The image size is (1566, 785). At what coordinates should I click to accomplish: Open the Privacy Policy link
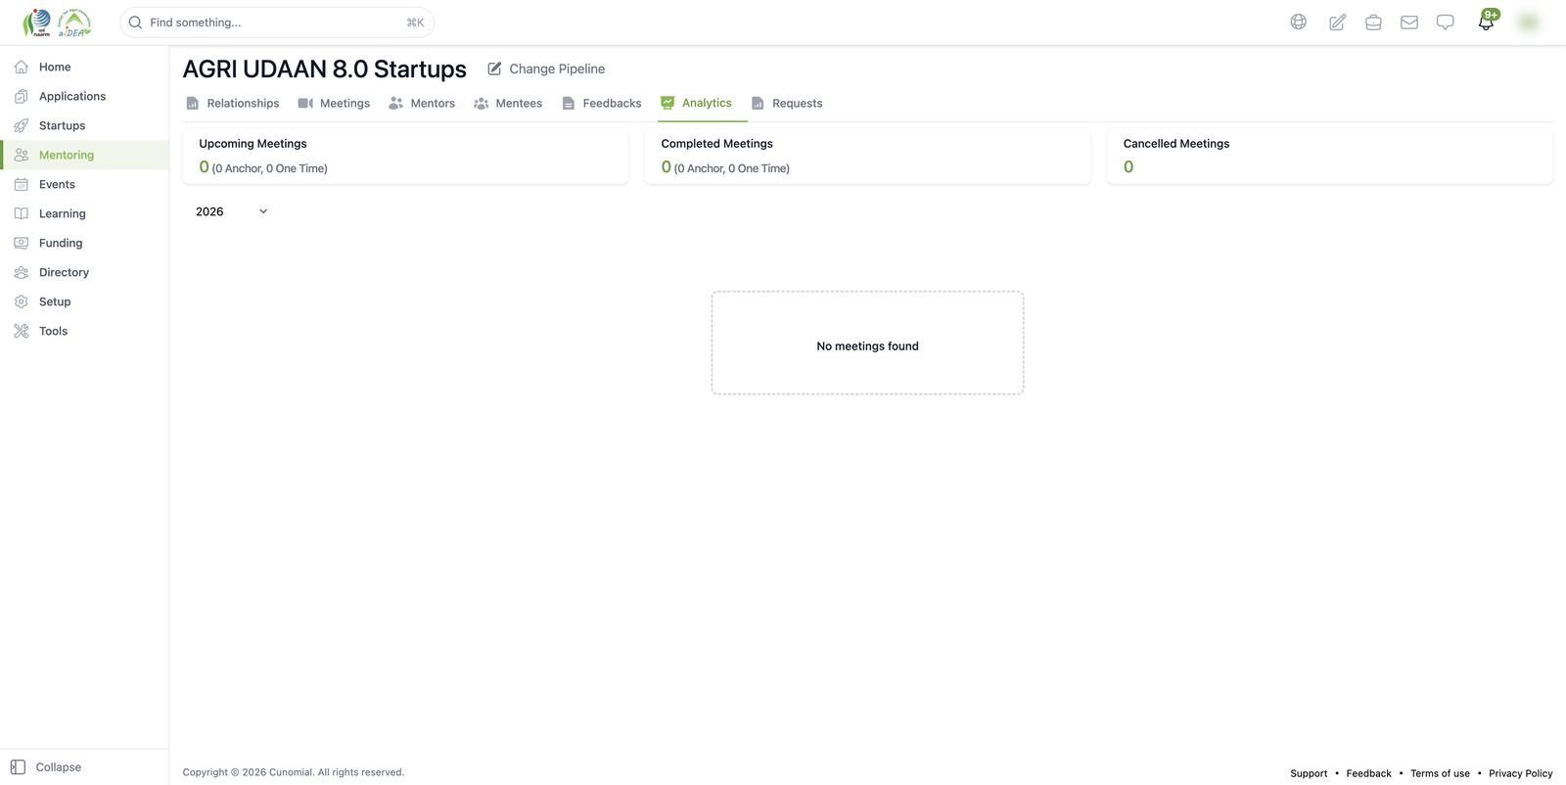(1521, 773)
